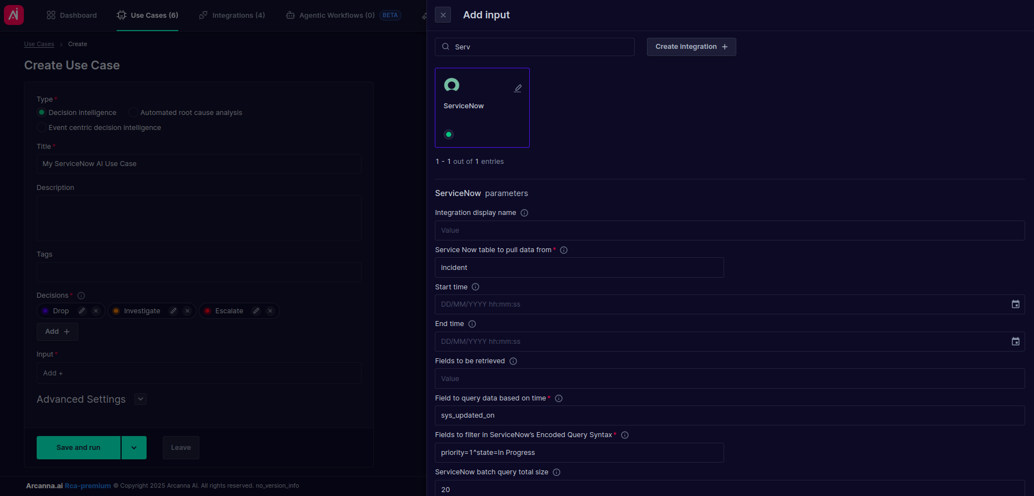Click the search field containing Serv
The height and width of the screenshot is (496, 1034).
pyautogui.click(x=535, y=47)
